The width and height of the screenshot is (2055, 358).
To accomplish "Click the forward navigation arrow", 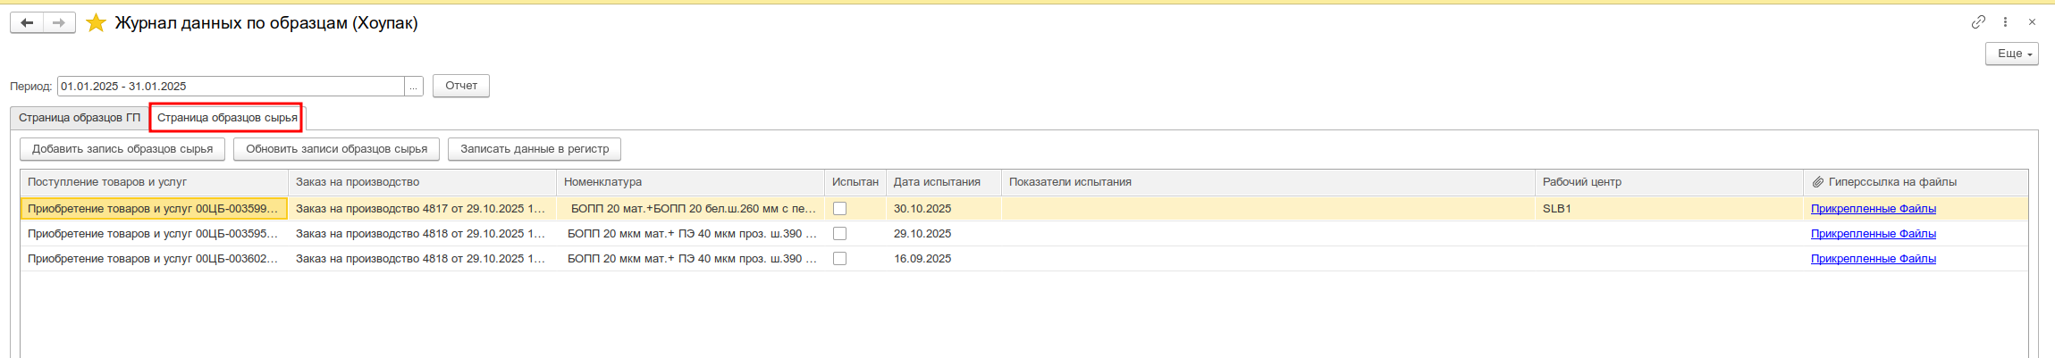I will click(x=59, y=23).
